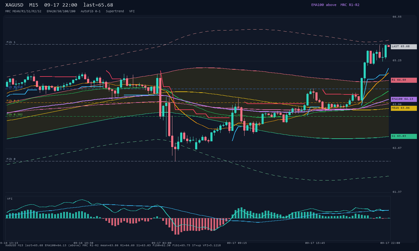This screenshot has width=419, height=251.
Task: Select the 65.25 price axis value
Action: point(397,61)
